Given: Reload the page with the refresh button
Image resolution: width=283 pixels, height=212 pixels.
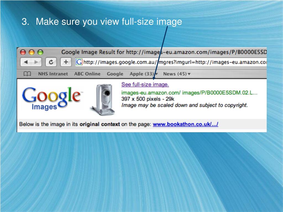Looking at the screenshot, I should point(51,62).
